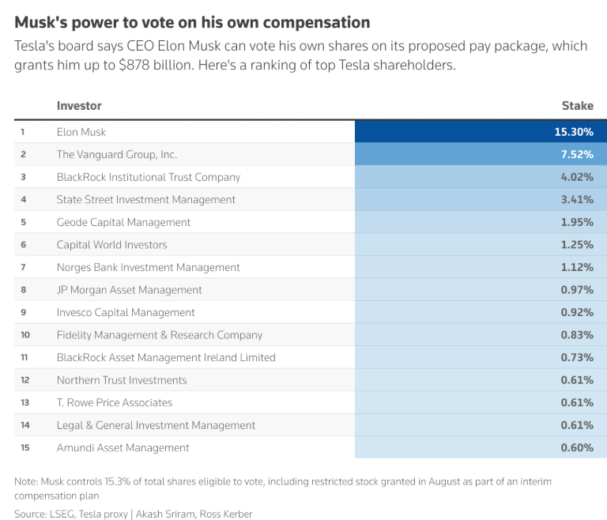Click the Capital World Investors name
This screenshot has width=607, height=520.
[x=112, y=245]
